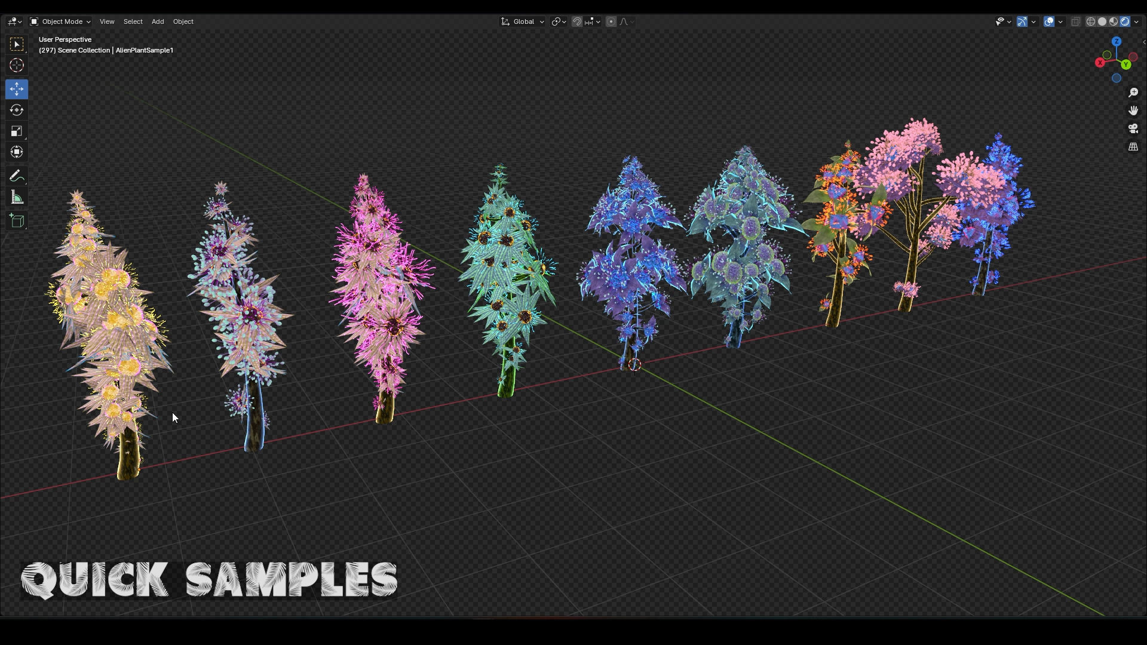Select the Scale tool
Viewport: 1147px width, 645px height.
tap(17, 131)
